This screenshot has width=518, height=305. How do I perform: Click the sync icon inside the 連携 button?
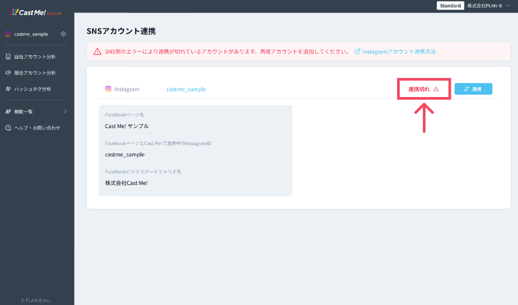point(466,88)
